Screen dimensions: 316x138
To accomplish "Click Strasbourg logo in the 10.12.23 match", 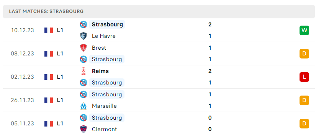I will [84, 24].
